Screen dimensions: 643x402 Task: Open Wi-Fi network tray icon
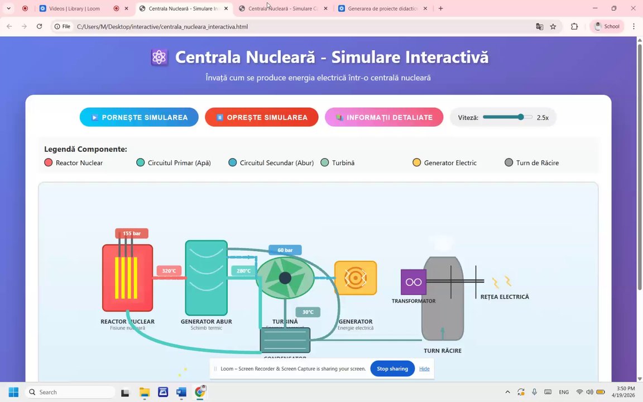point(579,392)
